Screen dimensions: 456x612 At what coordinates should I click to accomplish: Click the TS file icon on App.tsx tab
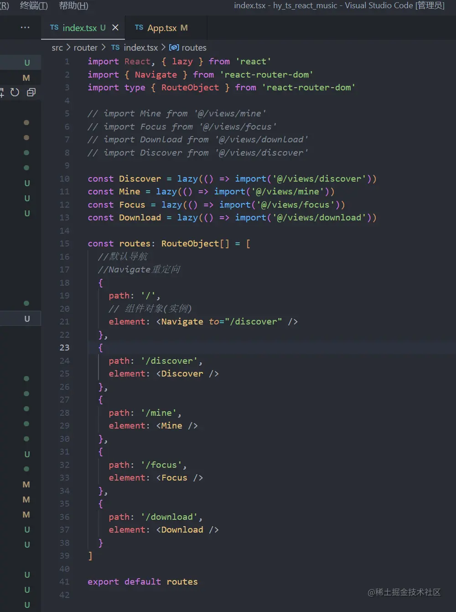139,28
